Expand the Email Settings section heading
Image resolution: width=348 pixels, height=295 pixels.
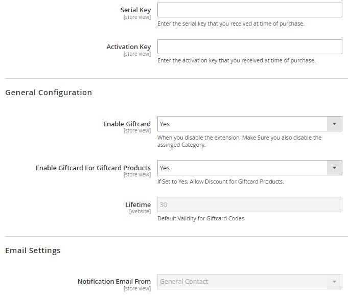[33, 251]
